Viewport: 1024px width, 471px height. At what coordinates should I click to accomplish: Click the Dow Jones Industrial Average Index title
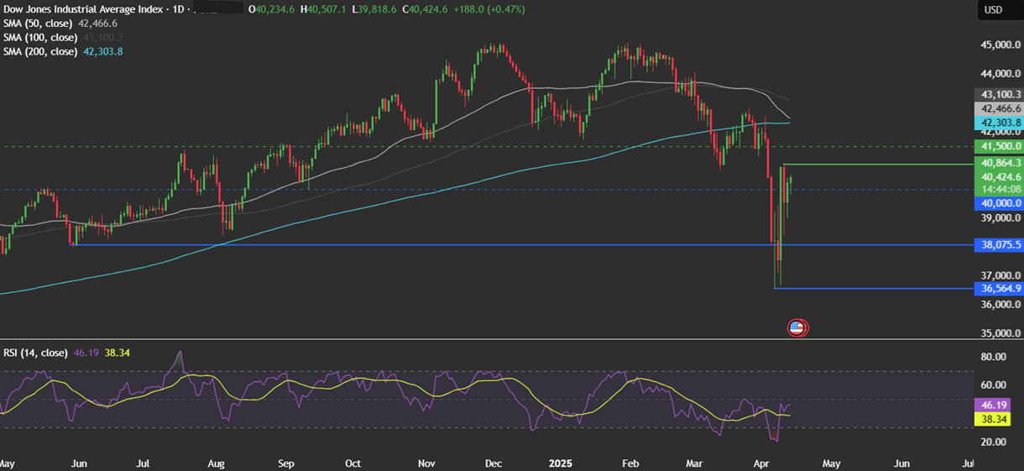pos(84,9)
